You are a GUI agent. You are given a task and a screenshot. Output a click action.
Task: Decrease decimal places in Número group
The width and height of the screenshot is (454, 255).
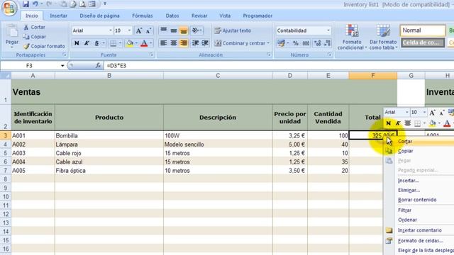pyautogui.click(x=328, y=43)
